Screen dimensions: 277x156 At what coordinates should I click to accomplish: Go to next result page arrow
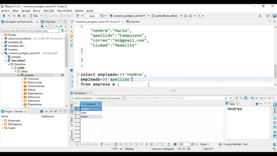click(x=146, y=144)
